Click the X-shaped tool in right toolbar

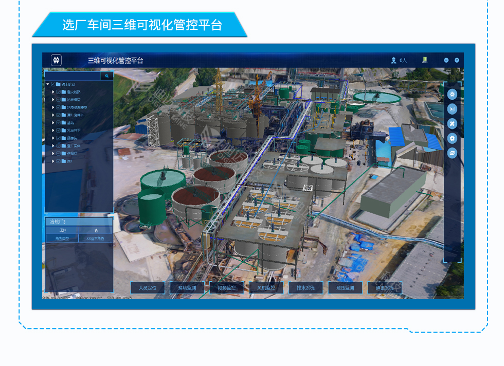[452, 123]
